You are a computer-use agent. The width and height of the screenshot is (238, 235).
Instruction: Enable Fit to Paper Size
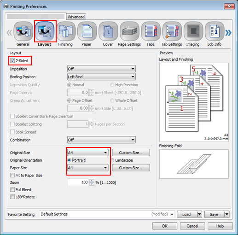pyautogui.click(x=12, y=175)
